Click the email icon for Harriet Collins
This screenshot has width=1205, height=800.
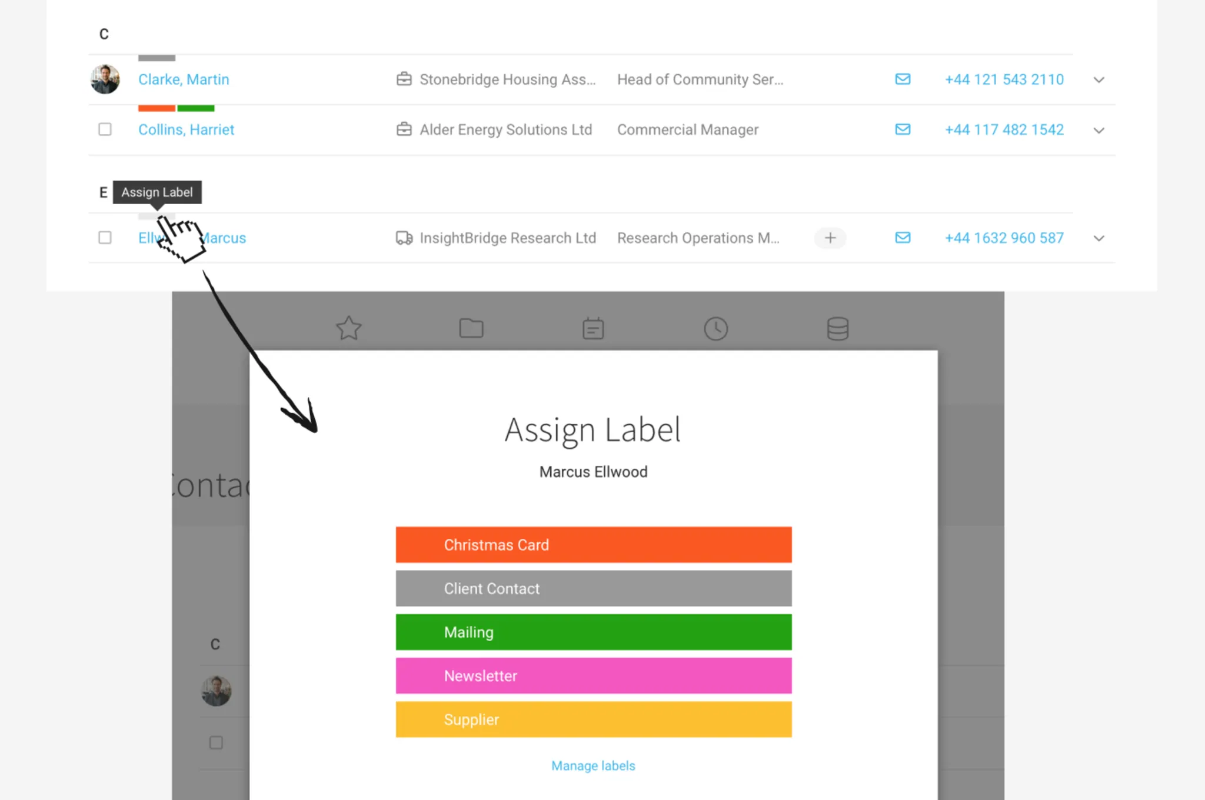click(903, 129)
